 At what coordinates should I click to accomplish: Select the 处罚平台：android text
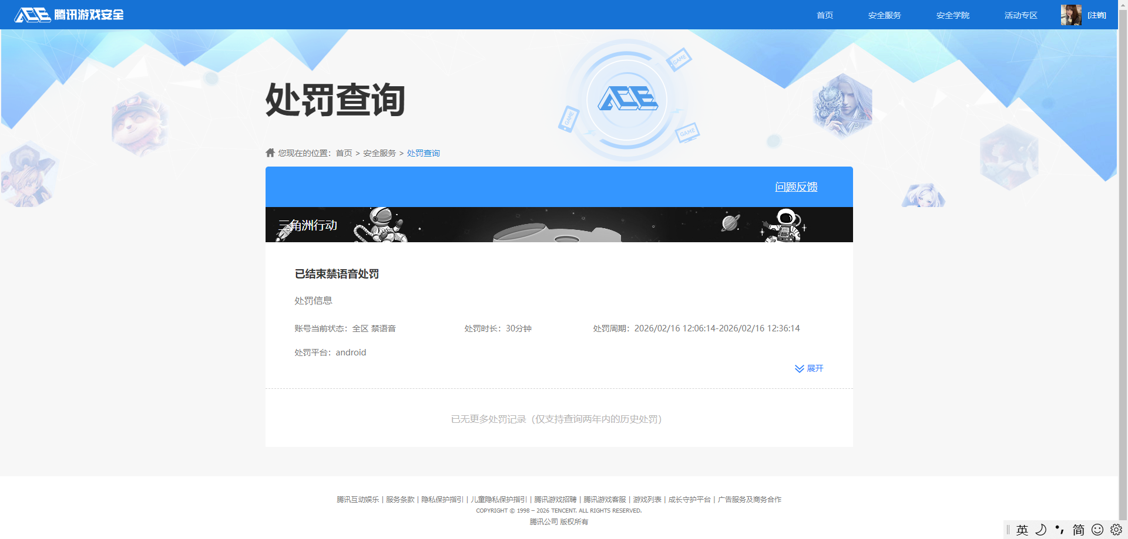tap(330, 352)
